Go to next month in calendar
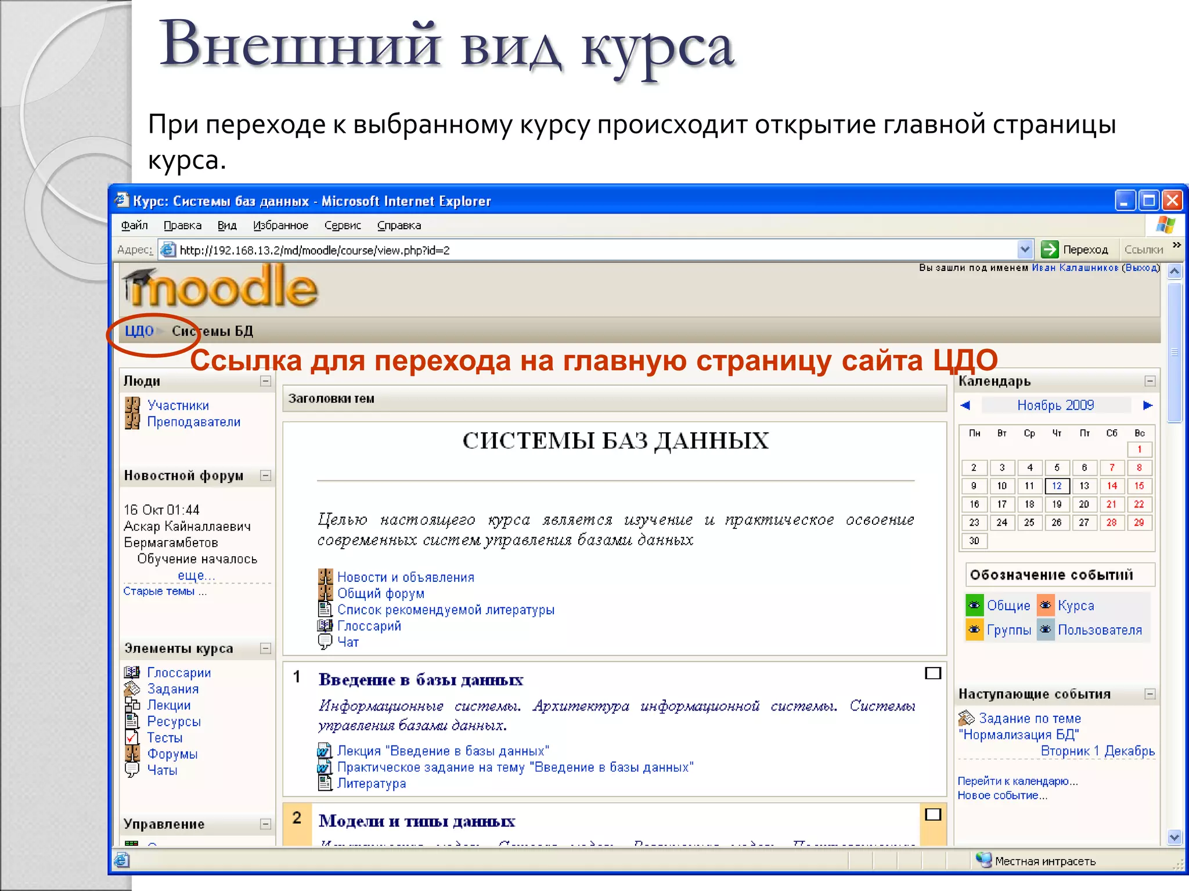1189x891 pixels. (x=1147, y=405)
